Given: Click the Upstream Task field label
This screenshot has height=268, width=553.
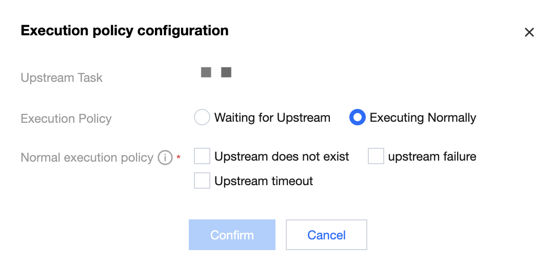Looking at the screenshot, I should click(x=62, y=78).
